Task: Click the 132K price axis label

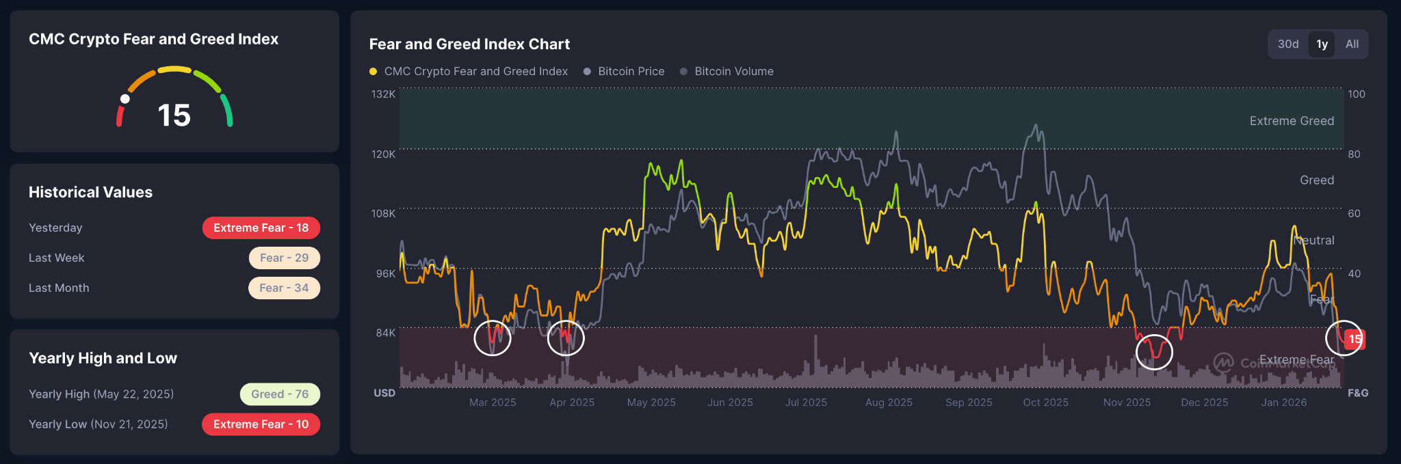Action: point(383,94)
